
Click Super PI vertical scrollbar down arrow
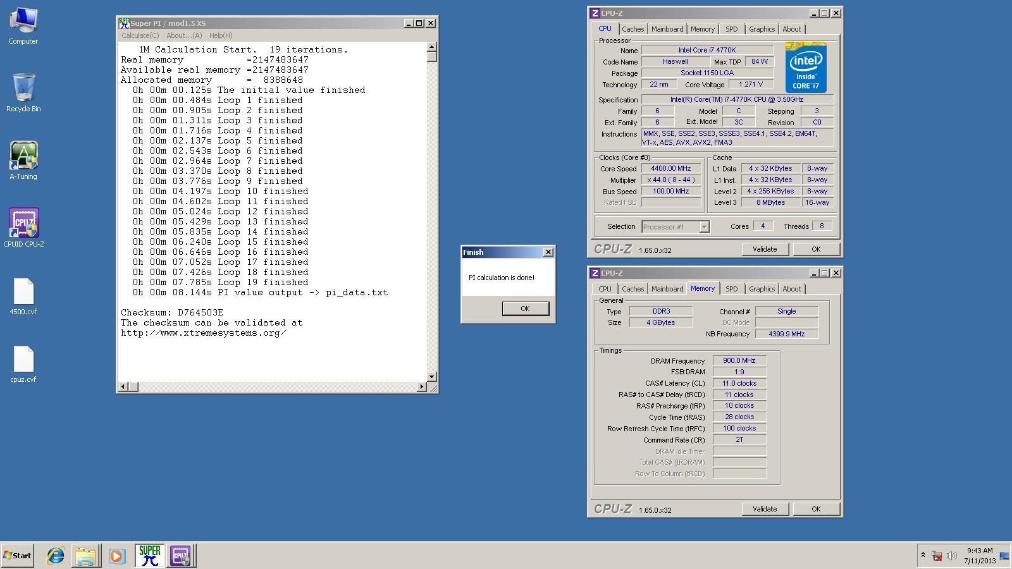coord(432,377)
